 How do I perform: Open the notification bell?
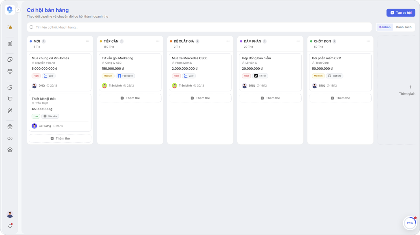tap(10, 226)
